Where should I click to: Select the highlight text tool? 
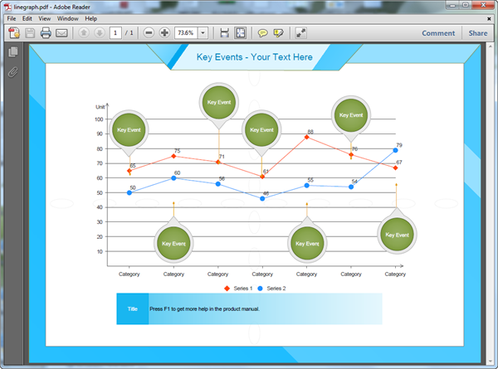point(279,33)
